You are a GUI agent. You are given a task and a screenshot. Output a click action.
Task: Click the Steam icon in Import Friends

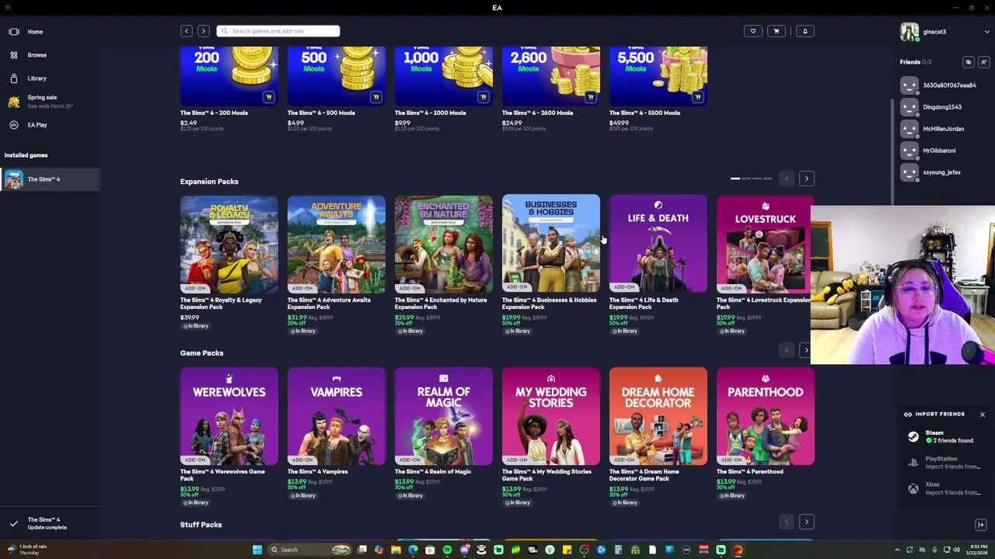[x=913, y=437]
